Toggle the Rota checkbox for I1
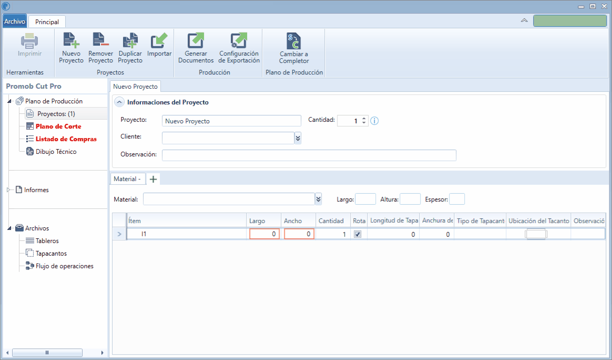 358,234
